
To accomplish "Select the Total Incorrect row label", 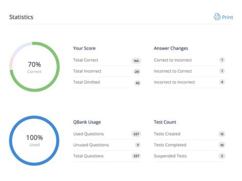I will point(87,71).
